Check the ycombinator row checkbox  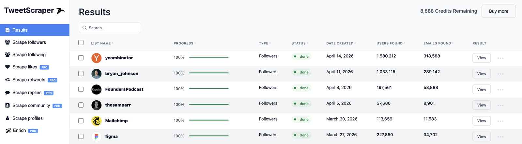coord(81,58)
